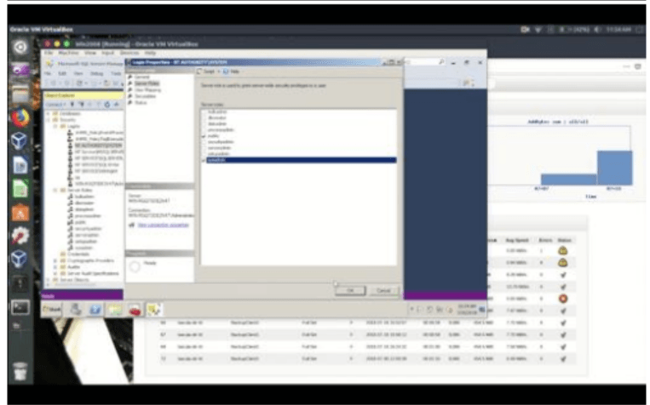Open the VirtualBox Machine menu
This screenshot has width=650, height=405.
[x=68, y=53]
